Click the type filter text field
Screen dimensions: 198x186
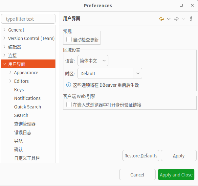28,19
